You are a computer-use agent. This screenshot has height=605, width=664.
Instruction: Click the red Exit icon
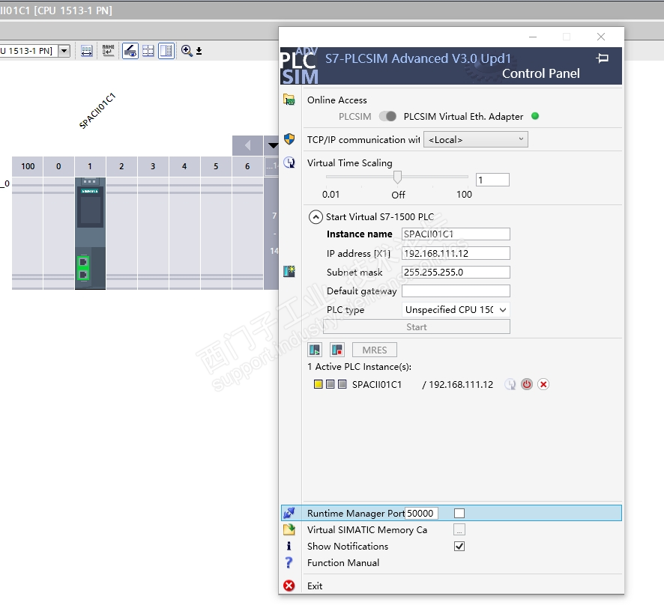(289, 586)
